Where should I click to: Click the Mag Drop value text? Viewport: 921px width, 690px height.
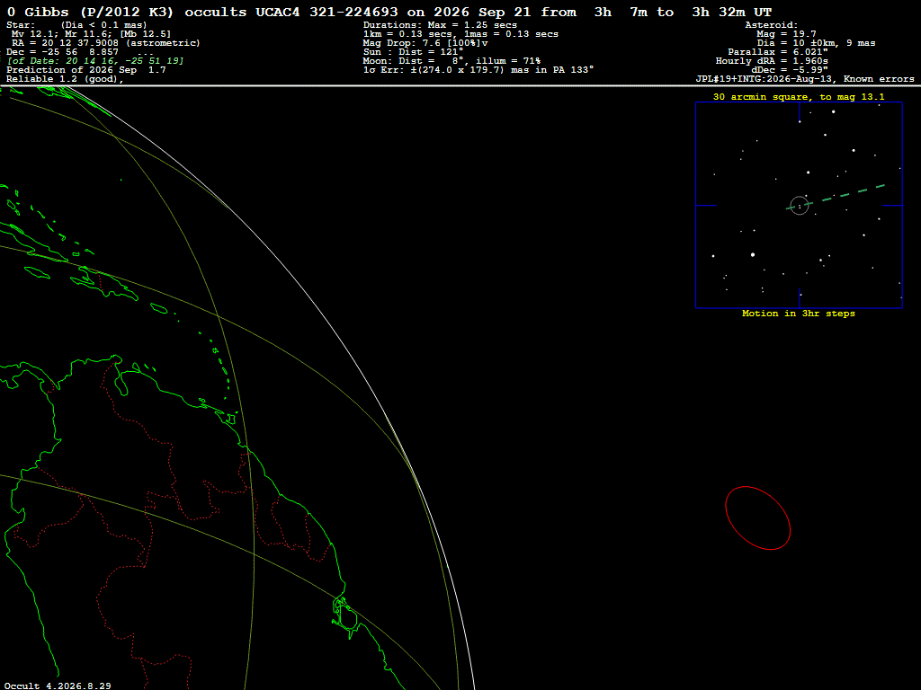click(425, 43)
